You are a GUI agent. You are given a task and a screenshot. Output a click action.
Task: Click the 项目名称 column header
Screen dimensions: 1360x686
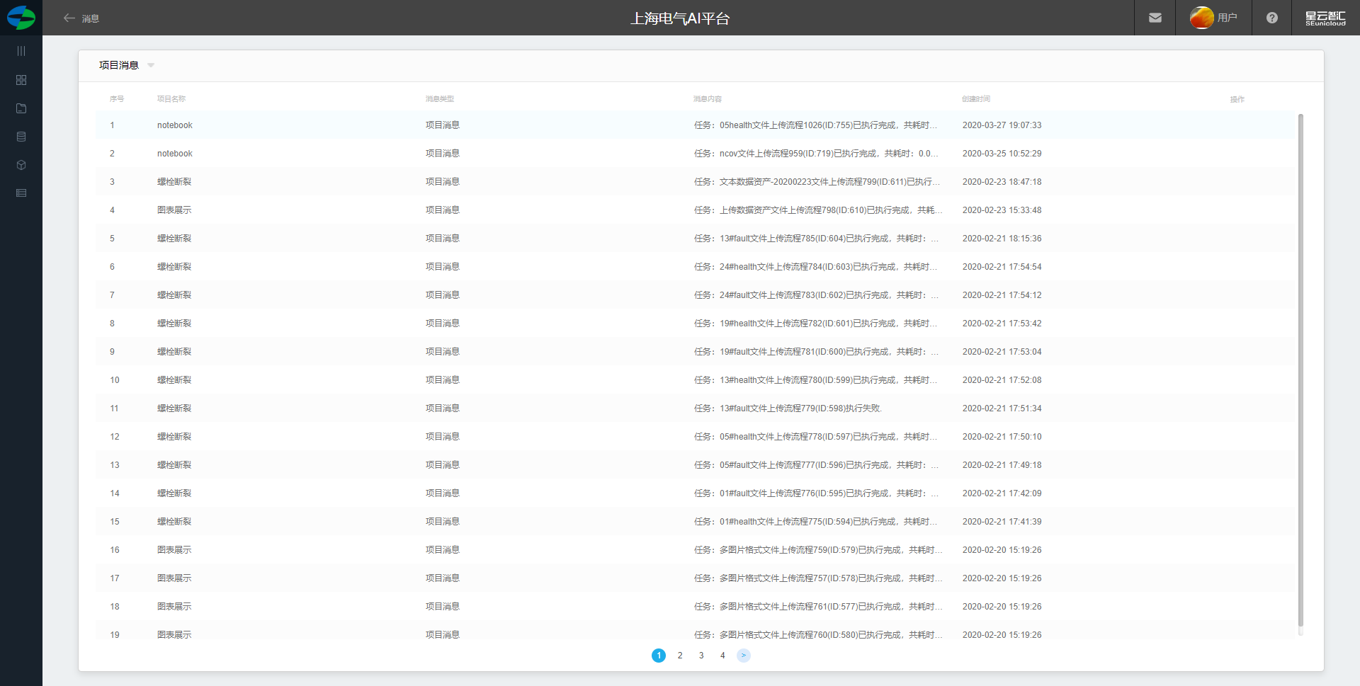pyautogui.click(x=171, y=99)
